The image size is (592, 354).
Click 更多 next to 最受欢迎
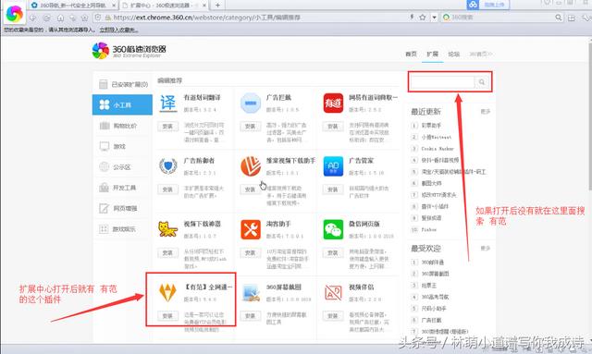point(485,249)
